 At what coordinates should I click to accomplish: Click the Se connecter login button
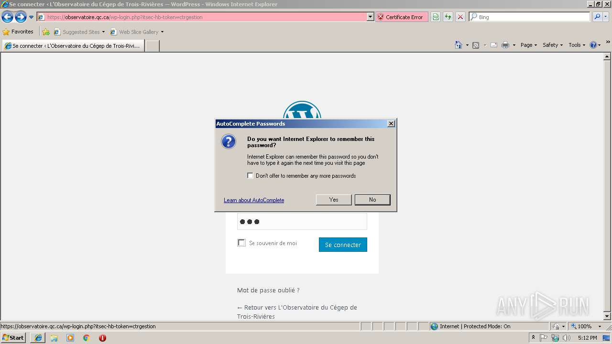pyautogui.click(x=343, y=245)
